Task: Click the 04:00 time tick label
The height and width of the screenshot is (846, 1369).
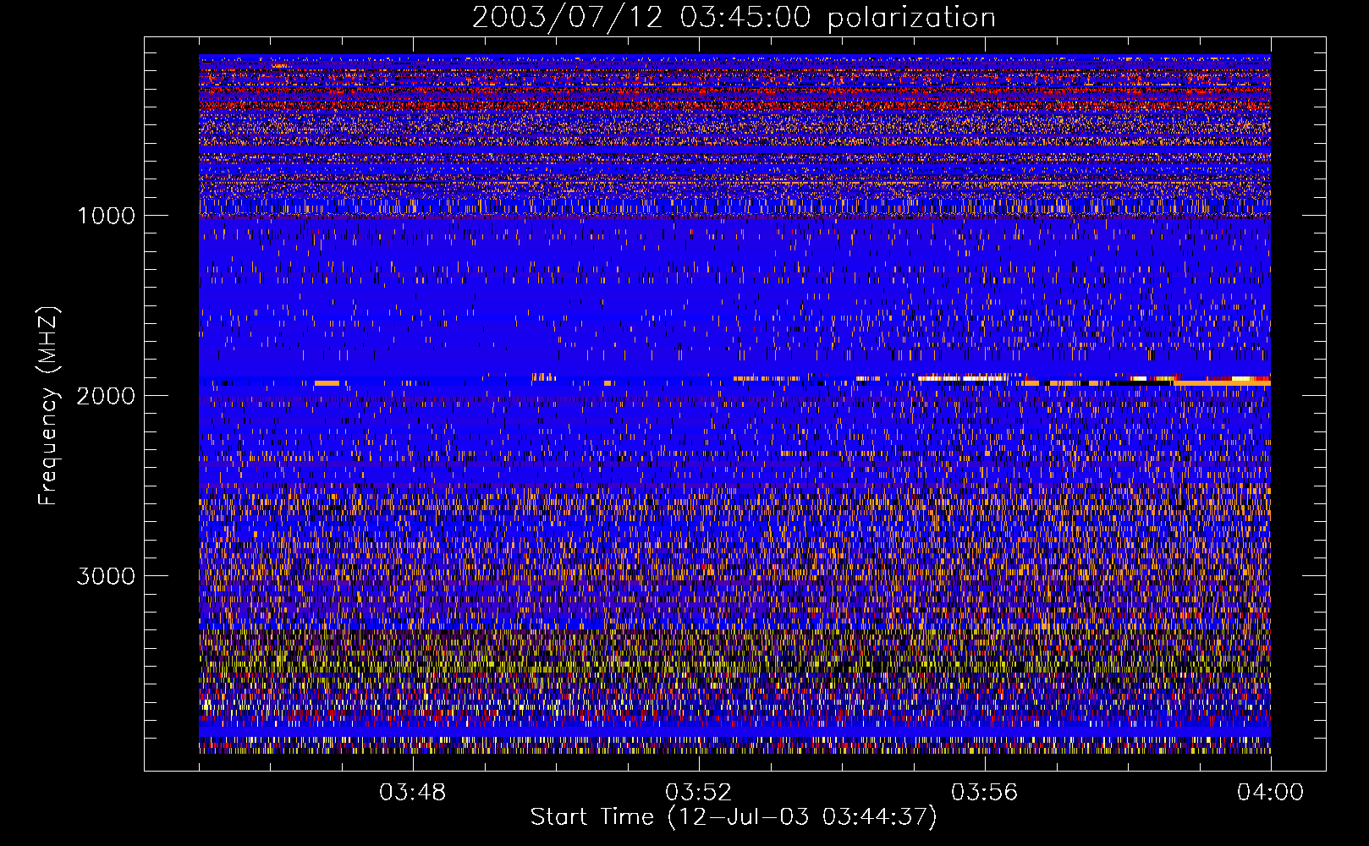Action: (1270, 793)
